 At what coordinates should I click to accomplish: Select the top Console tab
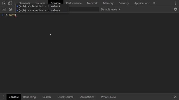56,3
